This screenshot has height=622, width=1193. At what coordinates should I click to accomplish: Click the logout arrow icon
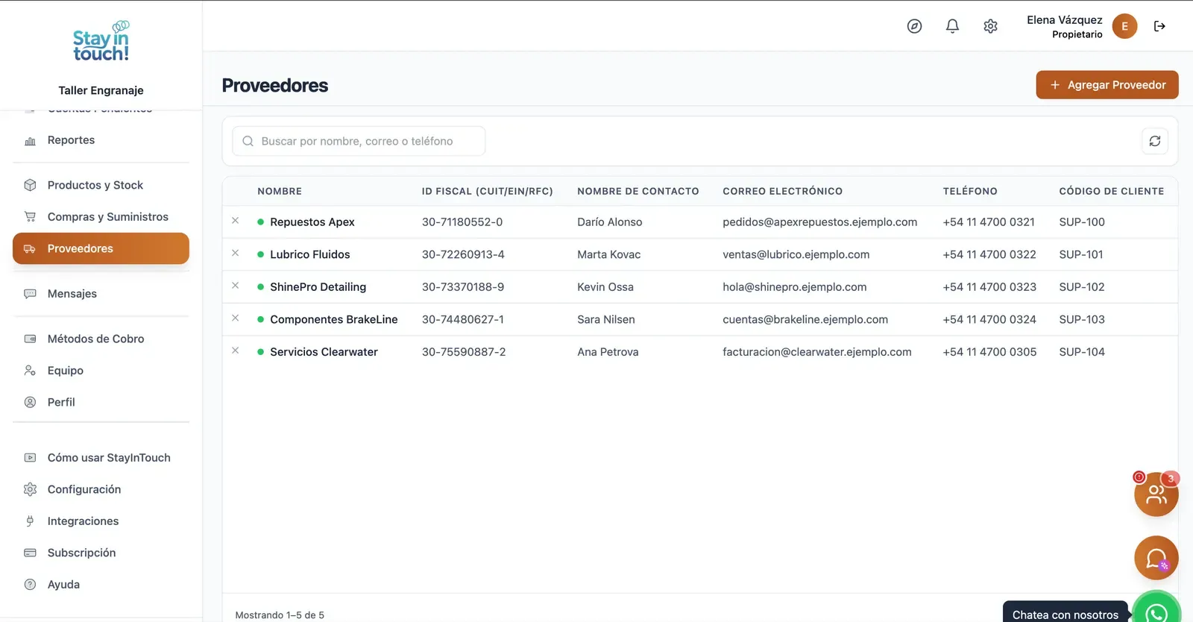(x=1159, y=26)
